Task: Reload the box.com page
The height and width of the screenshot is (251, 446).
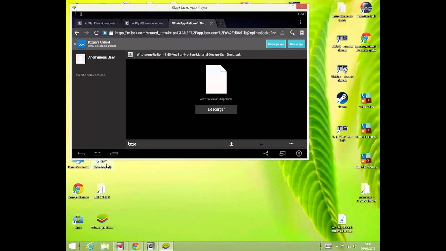Action: point(96,33)
